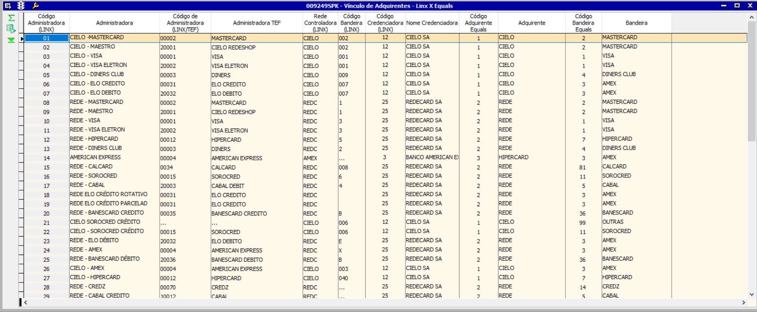Open the window system menu icon
The height and width of the screenshot is (312, 757).
tap(8, 6)
